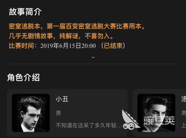Click the 男 gender label under 小丑
The width and height of the screenshot is (186, 138).
coord(58,113)
